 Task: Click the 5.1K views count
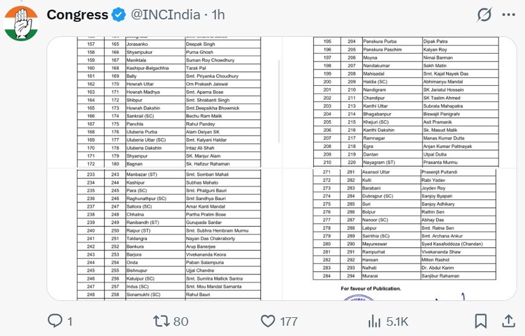point(397,321)
